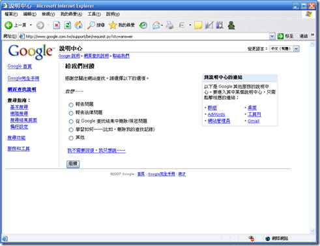Screen dimensions: 320x246
Task: Open Favorites star icon
Action: pos(113,25)
